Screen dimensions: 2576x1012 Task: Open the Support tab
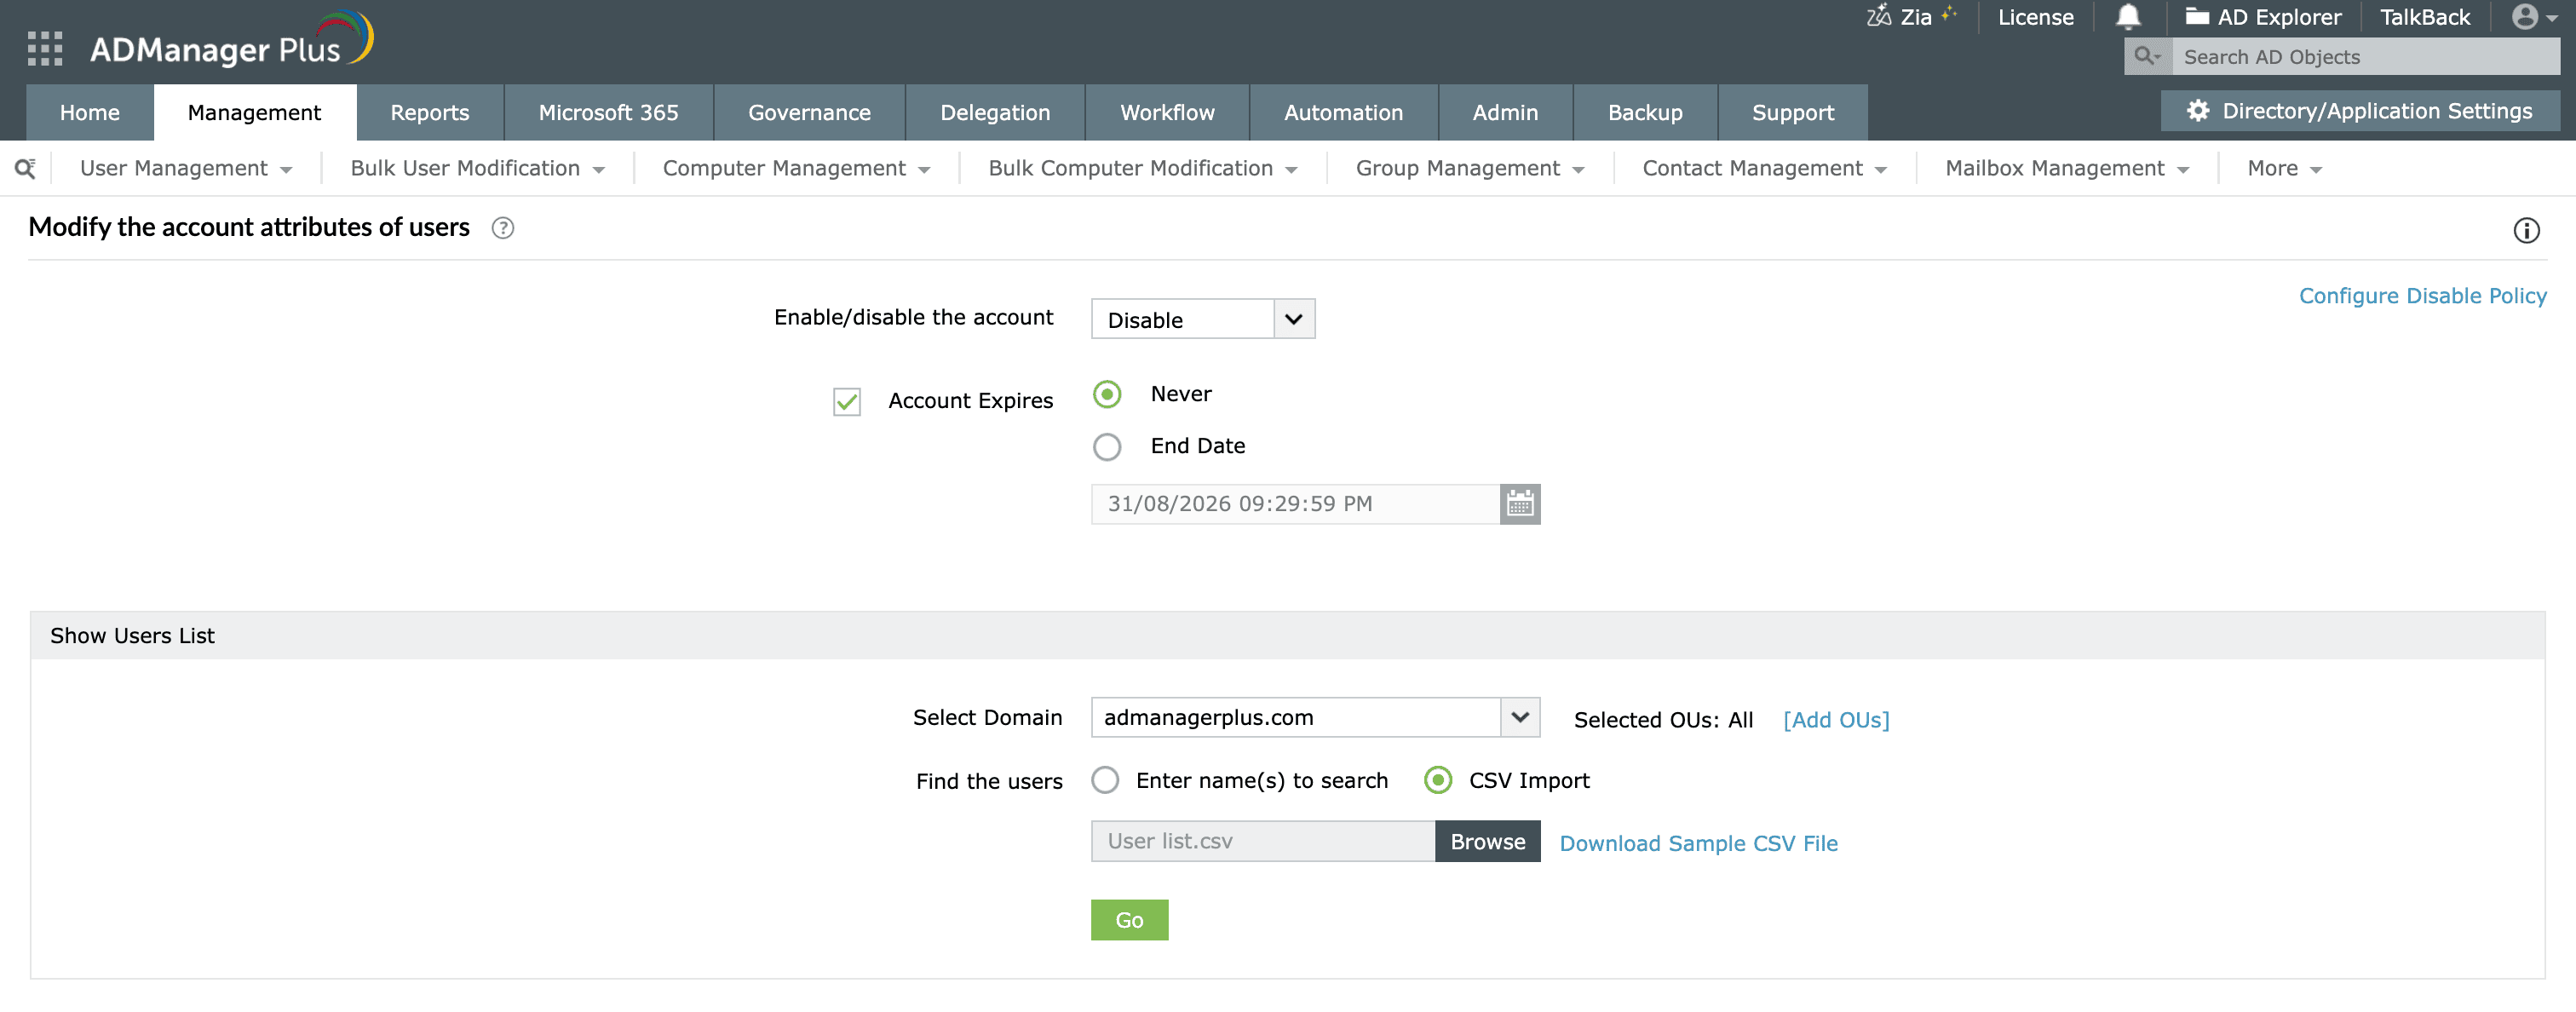1793,112
